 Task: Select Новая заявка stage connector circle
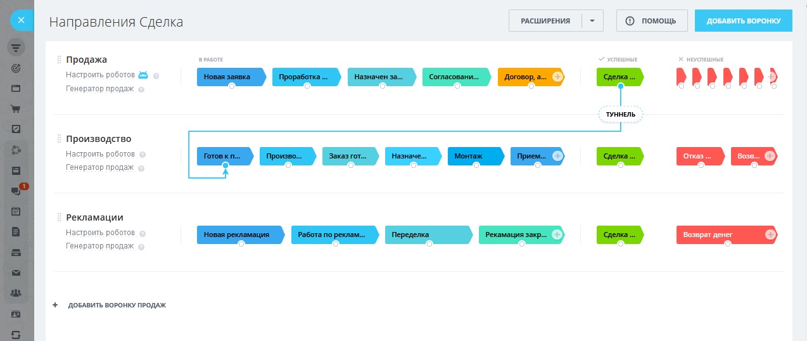232,86
